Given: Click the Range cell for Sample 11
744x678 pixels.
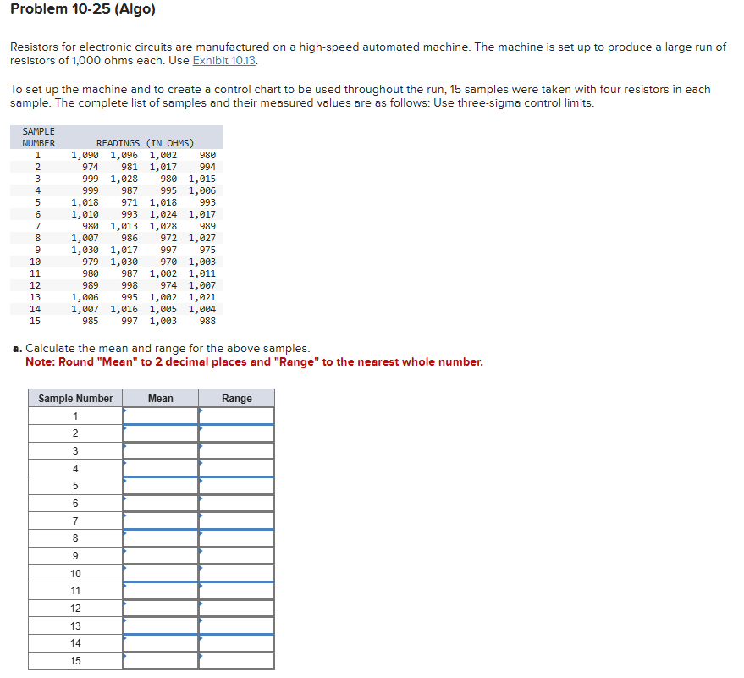Looking at the screenshot, I should 236,590.
